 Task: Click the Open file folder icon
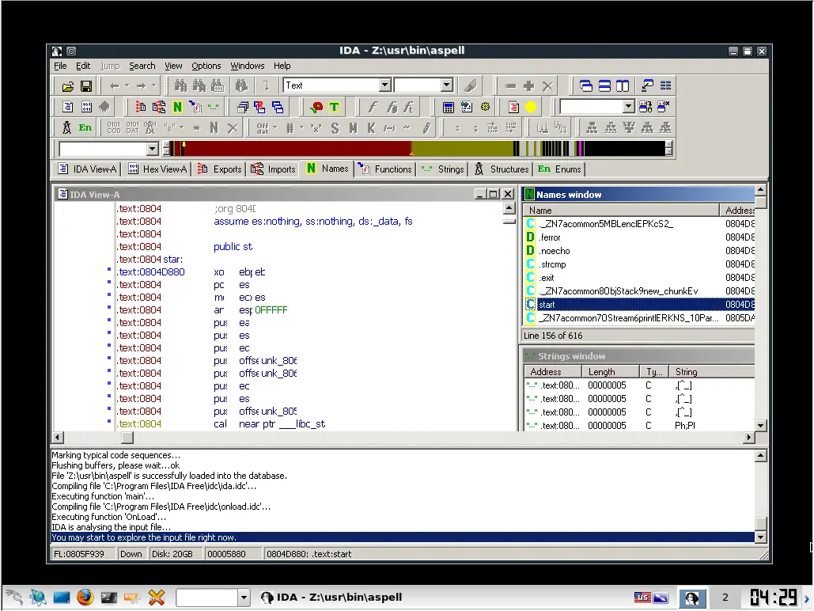pyautogui.click(x=67, y=86)
